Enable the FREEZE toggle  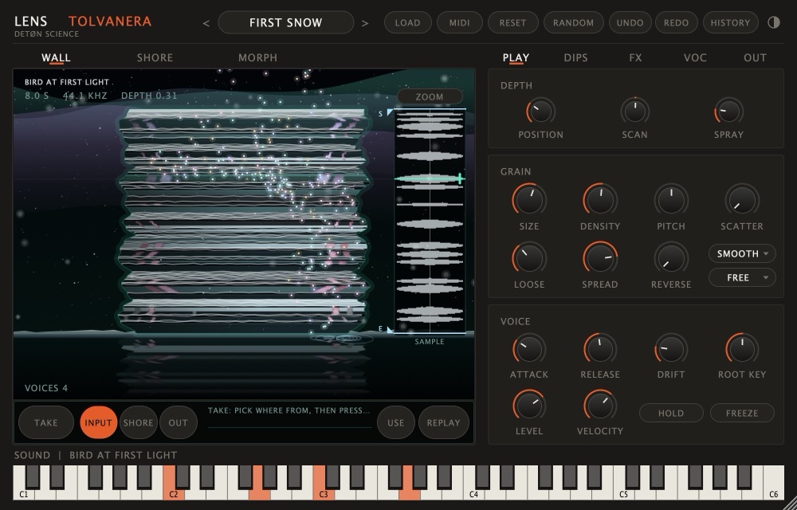tap(742, 413)
